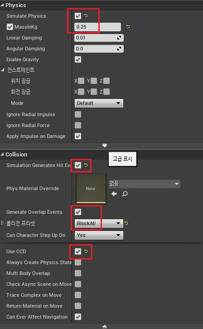This screenshot has height=329, width=203.
Task: Collapse the 컨스트레인트 constraints group
Action: click(x=3, y=70)
